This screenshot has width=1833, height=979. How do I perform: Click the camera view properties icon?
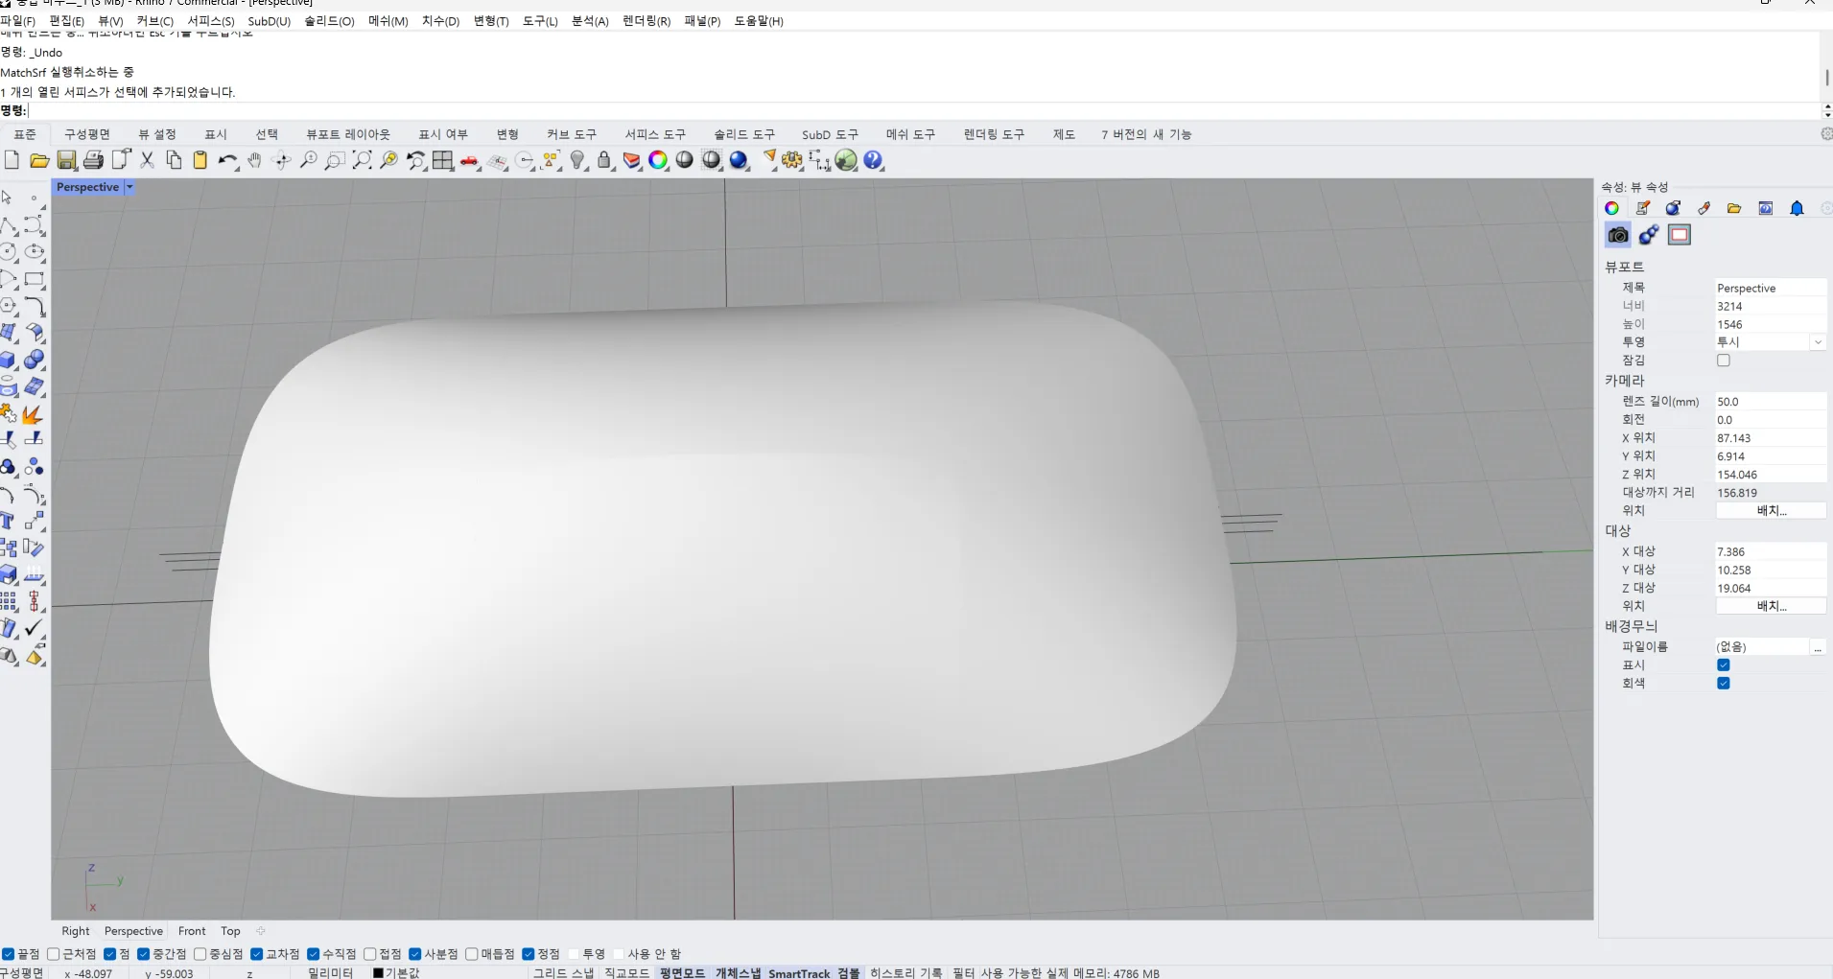tap(1618, 235)
